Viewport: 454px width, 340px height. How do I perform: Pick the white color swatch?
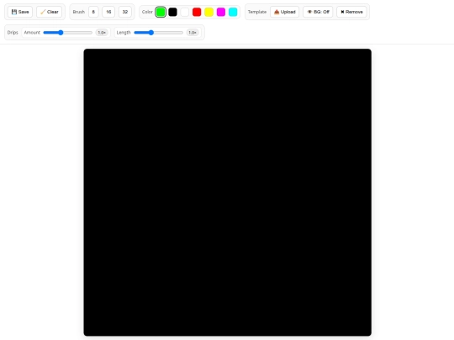coord(185,12)
